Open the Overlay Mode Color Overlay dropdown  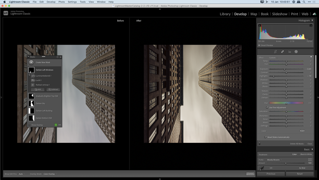(x=50, y=174)
